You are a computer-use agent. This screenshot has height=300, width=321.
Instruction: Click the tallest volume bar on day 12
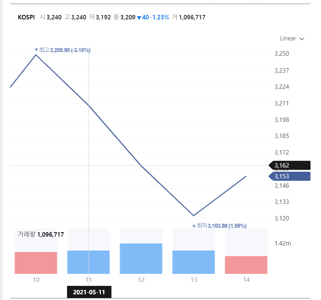pos(141,258)
